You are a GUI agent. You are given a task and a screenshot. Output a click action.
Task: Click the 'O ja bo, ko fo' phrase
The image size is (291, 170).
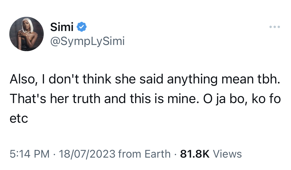click(x=242, y=99)
